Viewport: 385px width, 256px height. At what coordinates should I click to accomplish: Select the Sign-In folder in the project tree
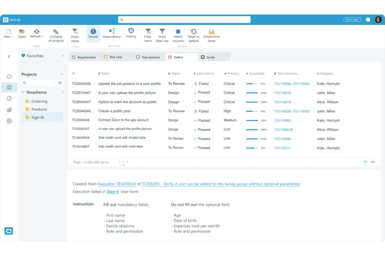point(42,117)
